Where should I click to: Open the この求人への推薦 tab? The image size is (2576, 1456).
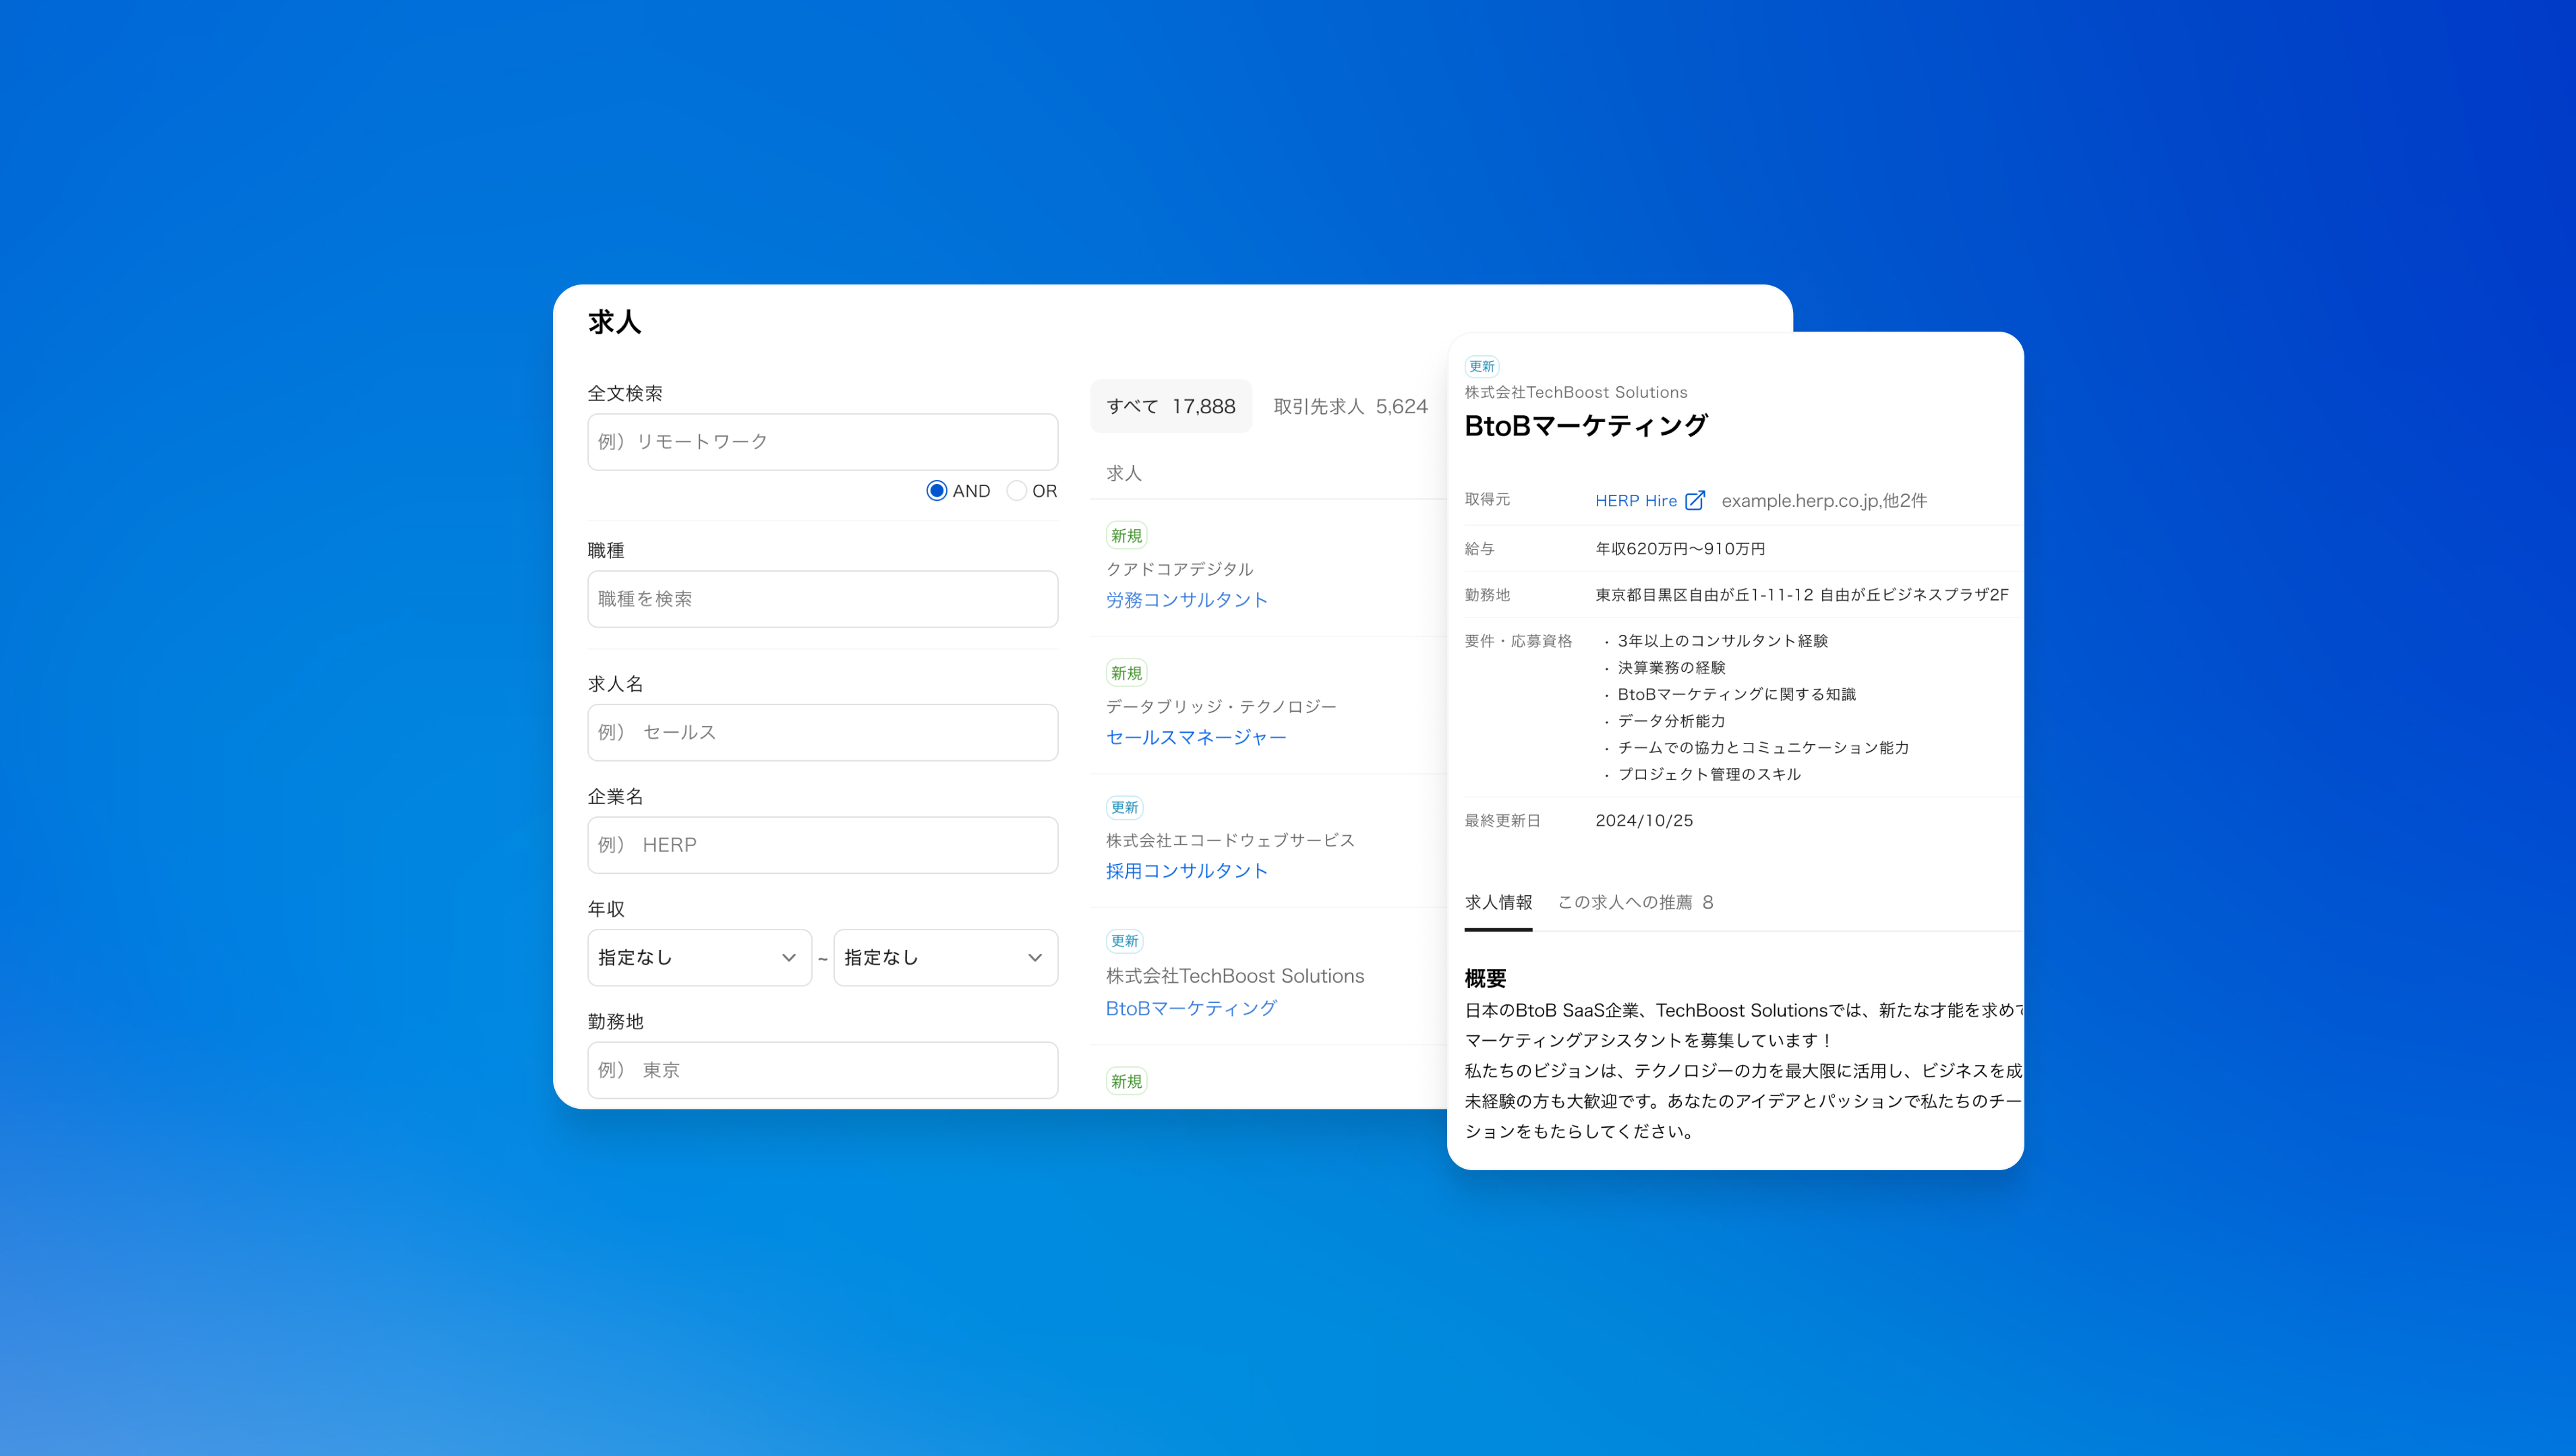click(1635, 902)
